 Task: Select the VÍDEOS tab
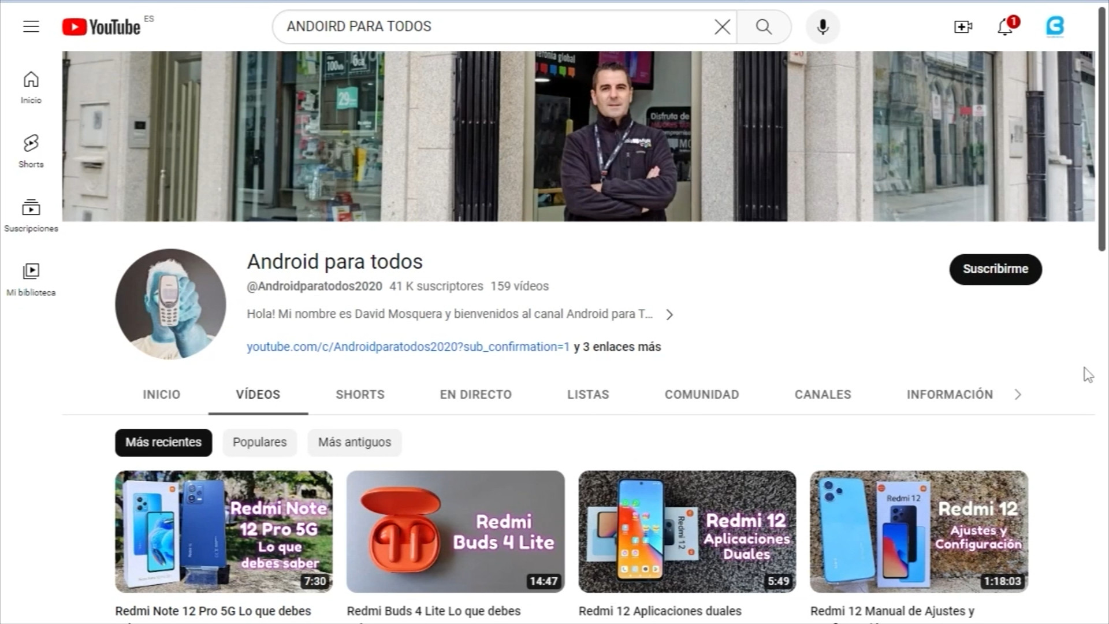258,394
